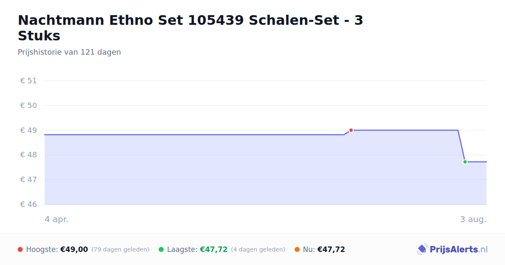This screenshot has width=505, height=265.
Task: Click the 79 dagen geleden note
Action: click(x=120, y=249)
